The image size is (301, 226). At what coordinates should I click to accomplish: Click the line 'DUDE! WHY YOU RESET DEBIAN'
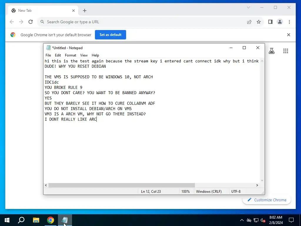point(75,66)
